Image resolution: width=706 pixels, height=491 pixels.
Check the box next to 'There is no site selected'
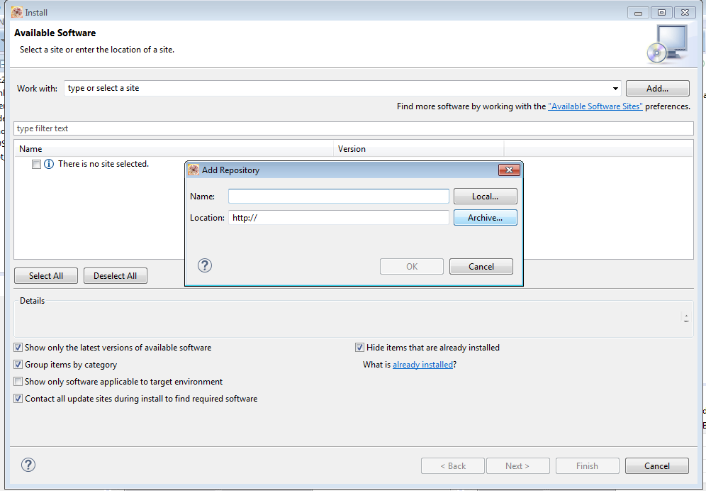pyautogui.click(x=36, y=164)
